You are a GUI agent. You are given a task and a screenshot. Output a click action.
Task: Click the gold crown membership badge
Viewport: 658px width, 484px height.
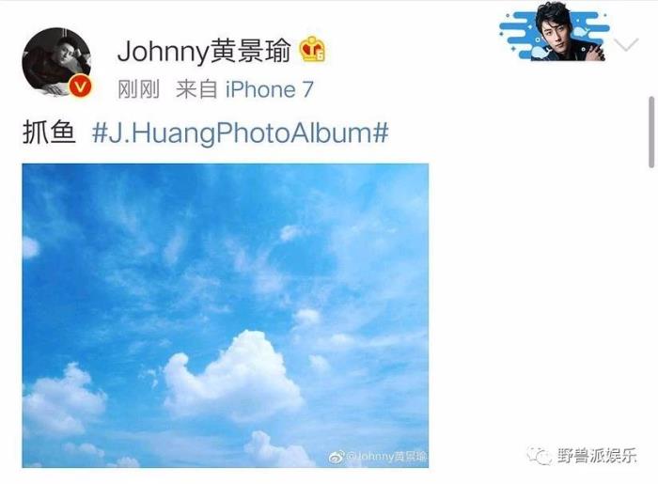[313, 50]
